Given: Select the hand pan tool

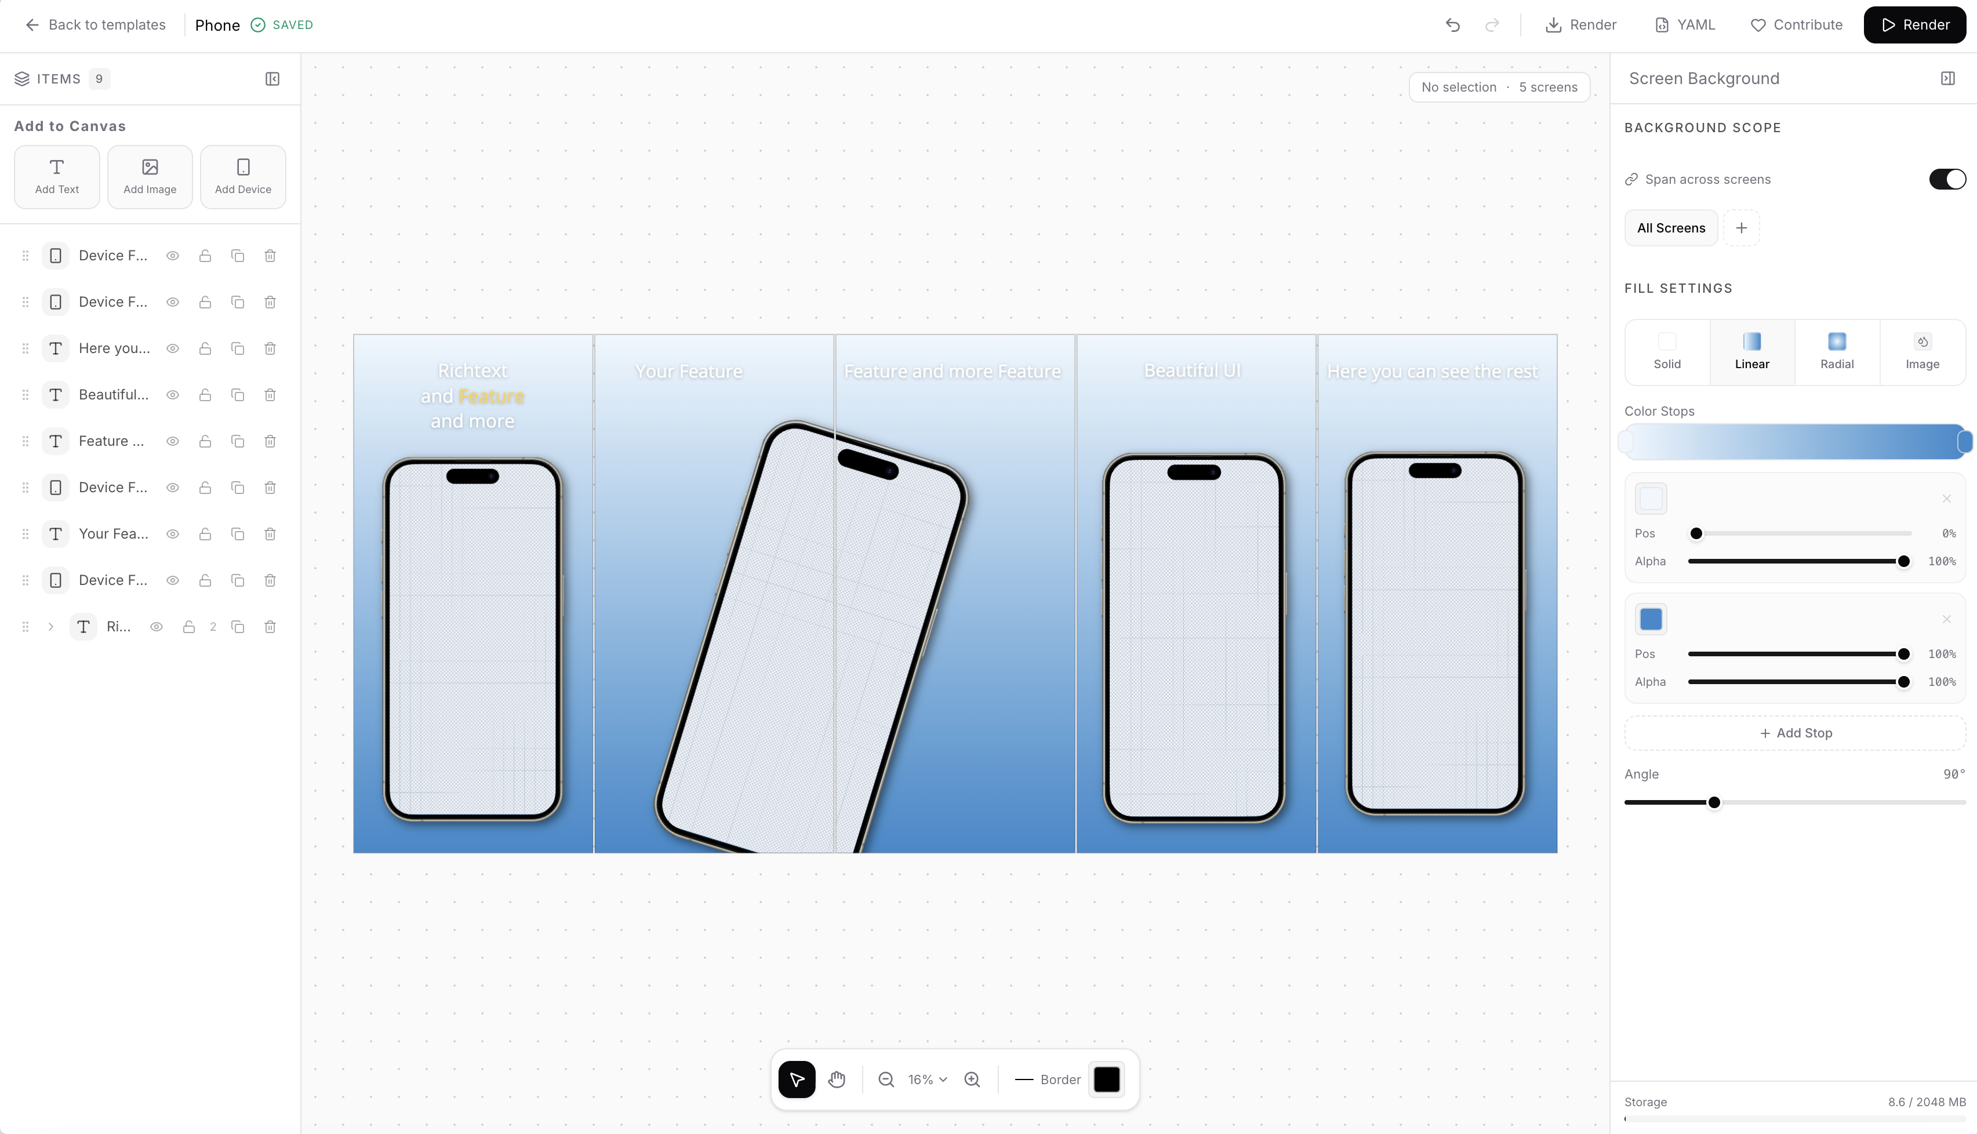Looking at the screenshot, I should [837, 1080].
